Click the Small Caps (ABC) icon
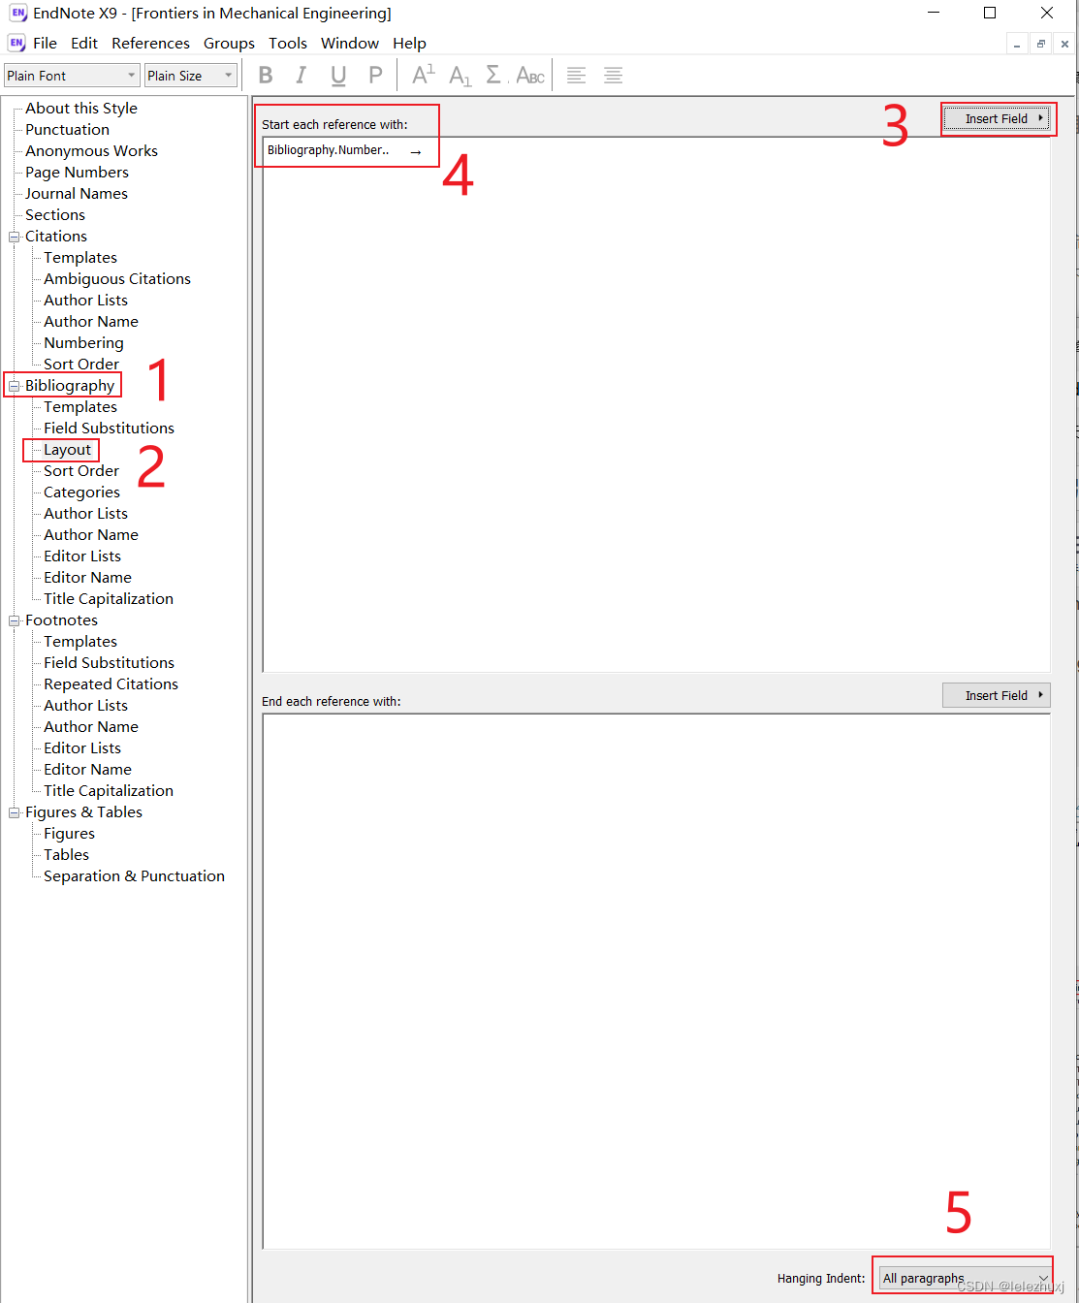This screenshot has width=1079, height=1303. (x=530, y=76)
